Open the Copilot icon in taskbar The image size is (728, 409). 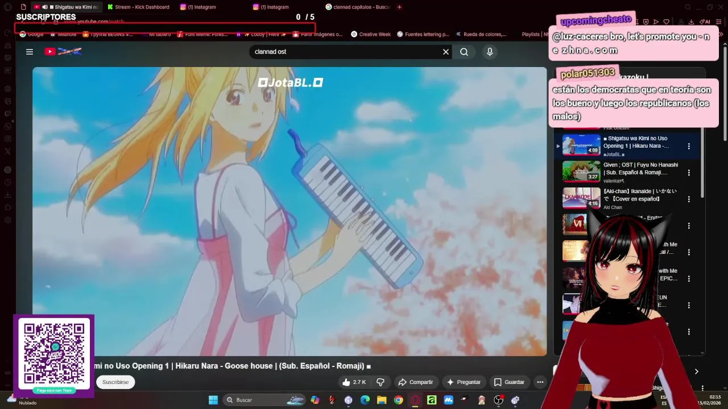click(315, 400)
